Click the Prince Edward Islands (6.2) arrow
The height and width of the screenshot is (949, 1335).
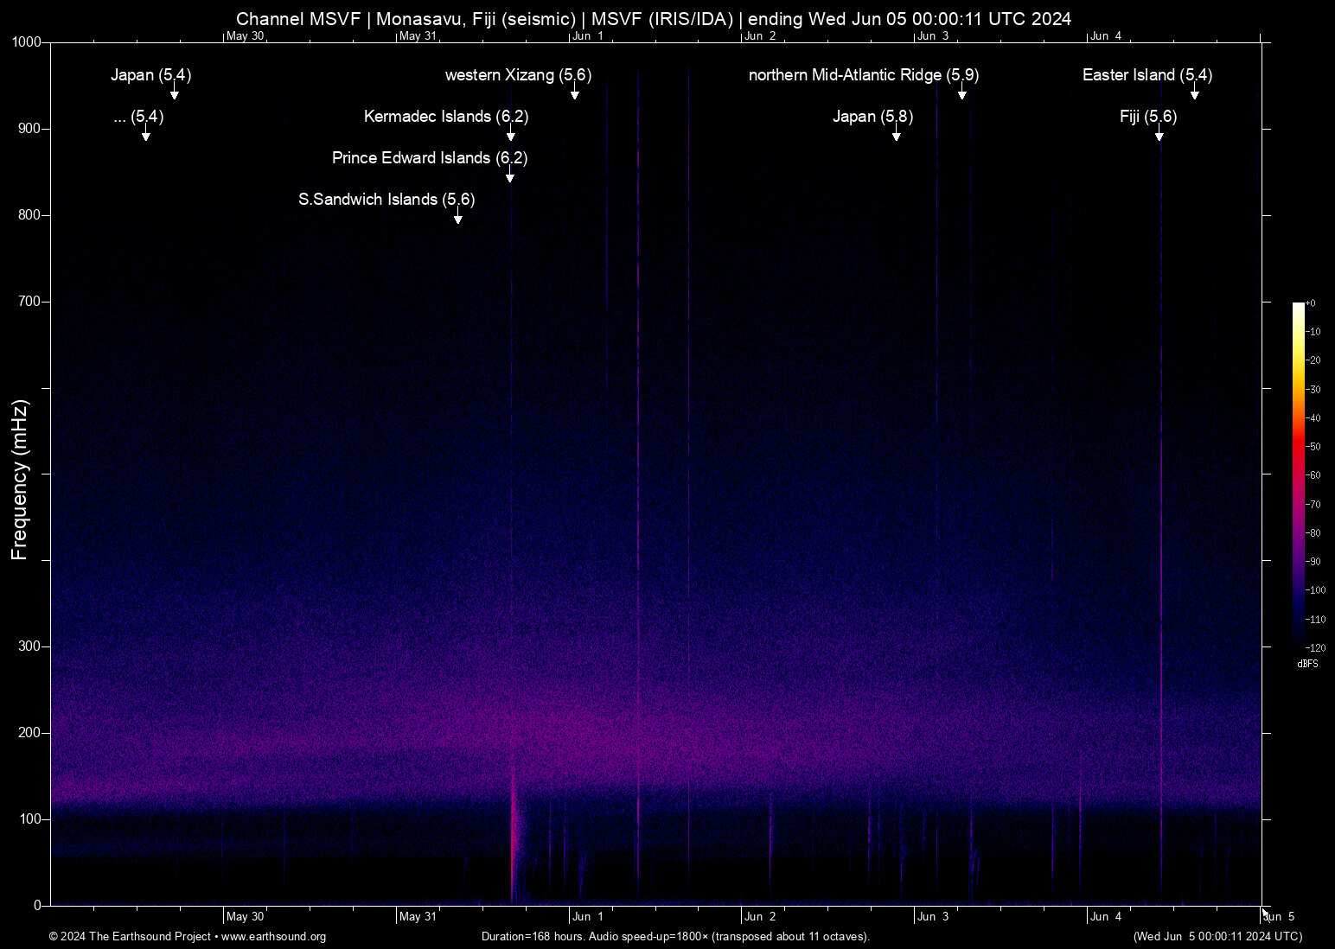pyautogui.click(x=509, y=179)
